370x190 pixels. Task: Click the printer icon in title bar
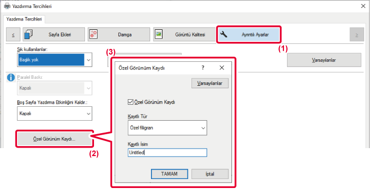(x=7, y=6)
